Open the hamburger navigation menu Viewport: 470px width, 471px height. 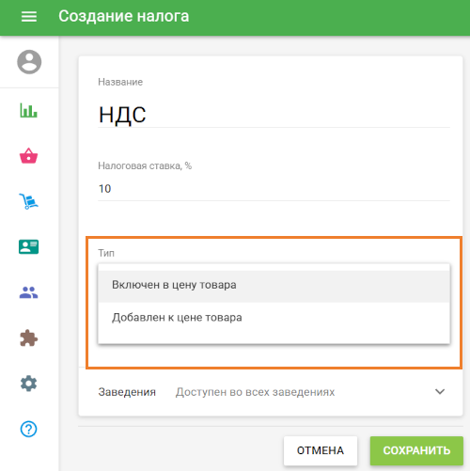(29, 16)
